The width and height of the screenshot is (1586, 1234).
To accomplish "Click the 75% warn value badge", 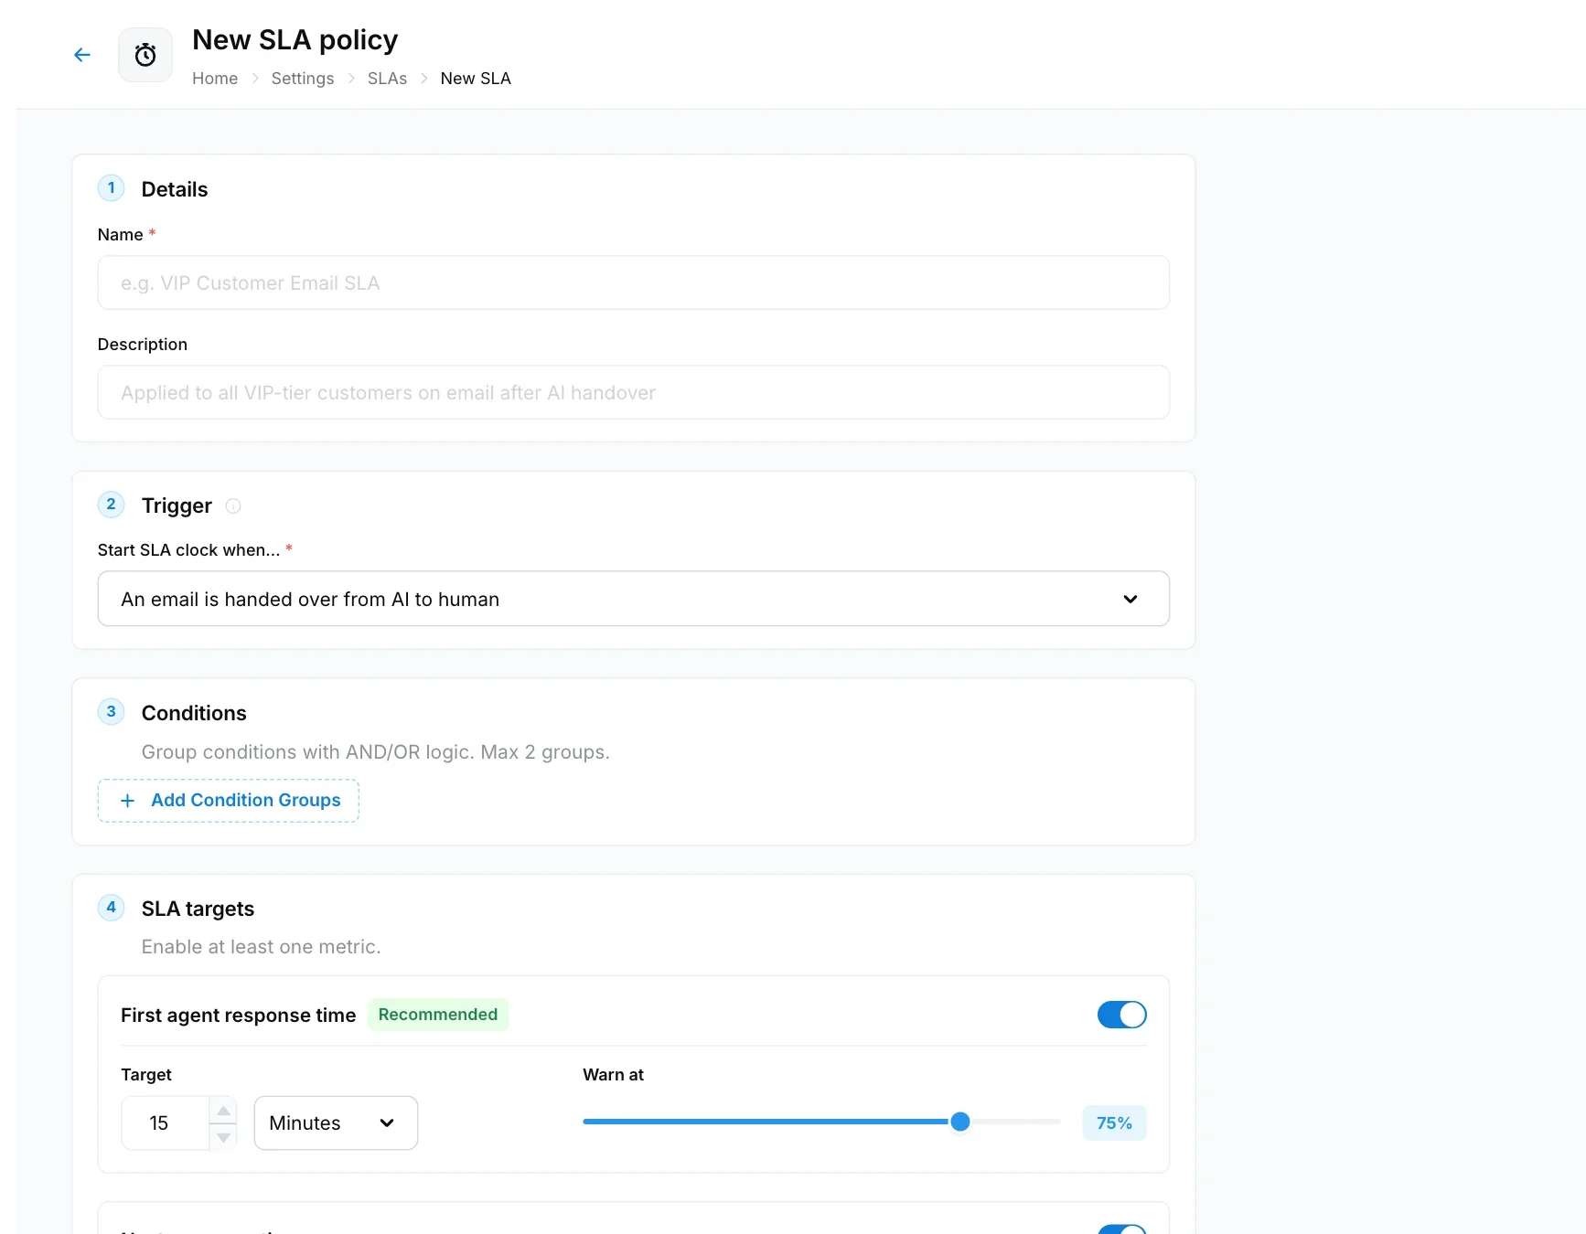I will pyautogui.click(x=1114, y=1122).
